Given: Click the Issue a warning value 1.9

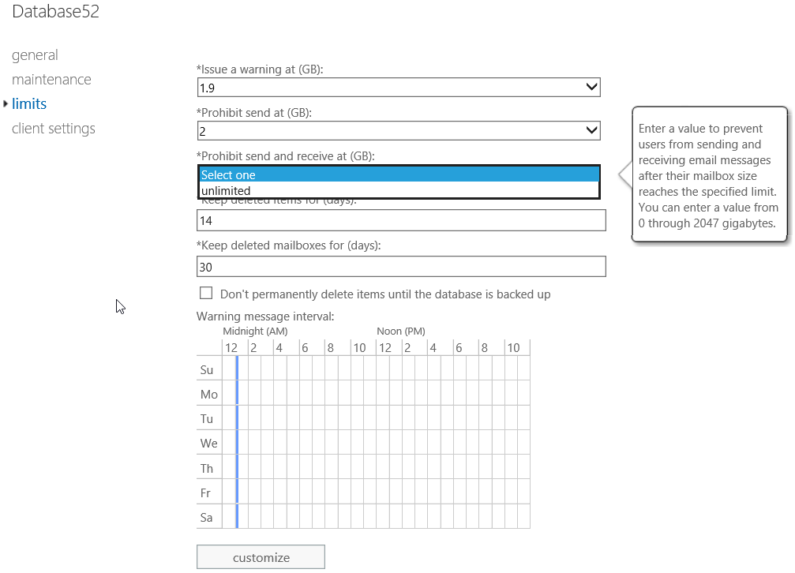Looking at the screenshot, I should click(x=207, y=88).
